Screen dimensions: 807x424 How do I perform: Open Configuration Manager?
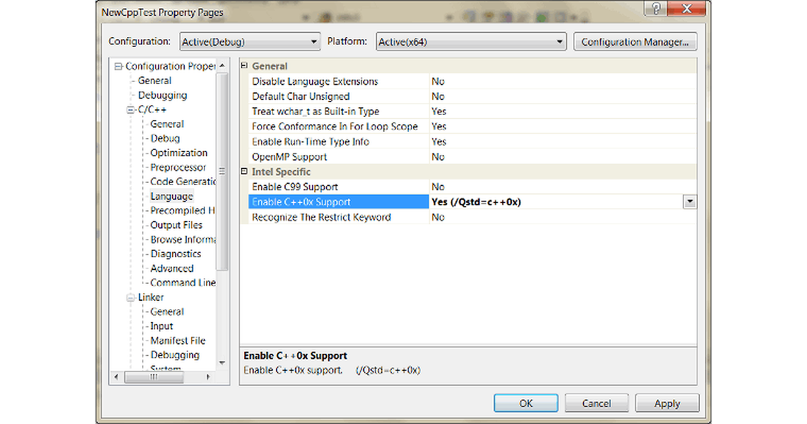click(634, 42)
